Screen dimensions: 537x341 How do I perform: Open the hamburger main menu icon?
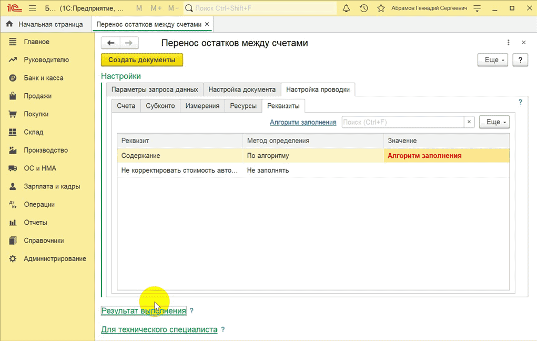pyautogui.click(x=32, y=8)
